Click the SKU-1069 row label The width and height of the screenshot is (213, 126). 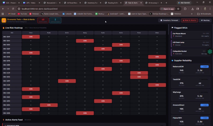12,49
